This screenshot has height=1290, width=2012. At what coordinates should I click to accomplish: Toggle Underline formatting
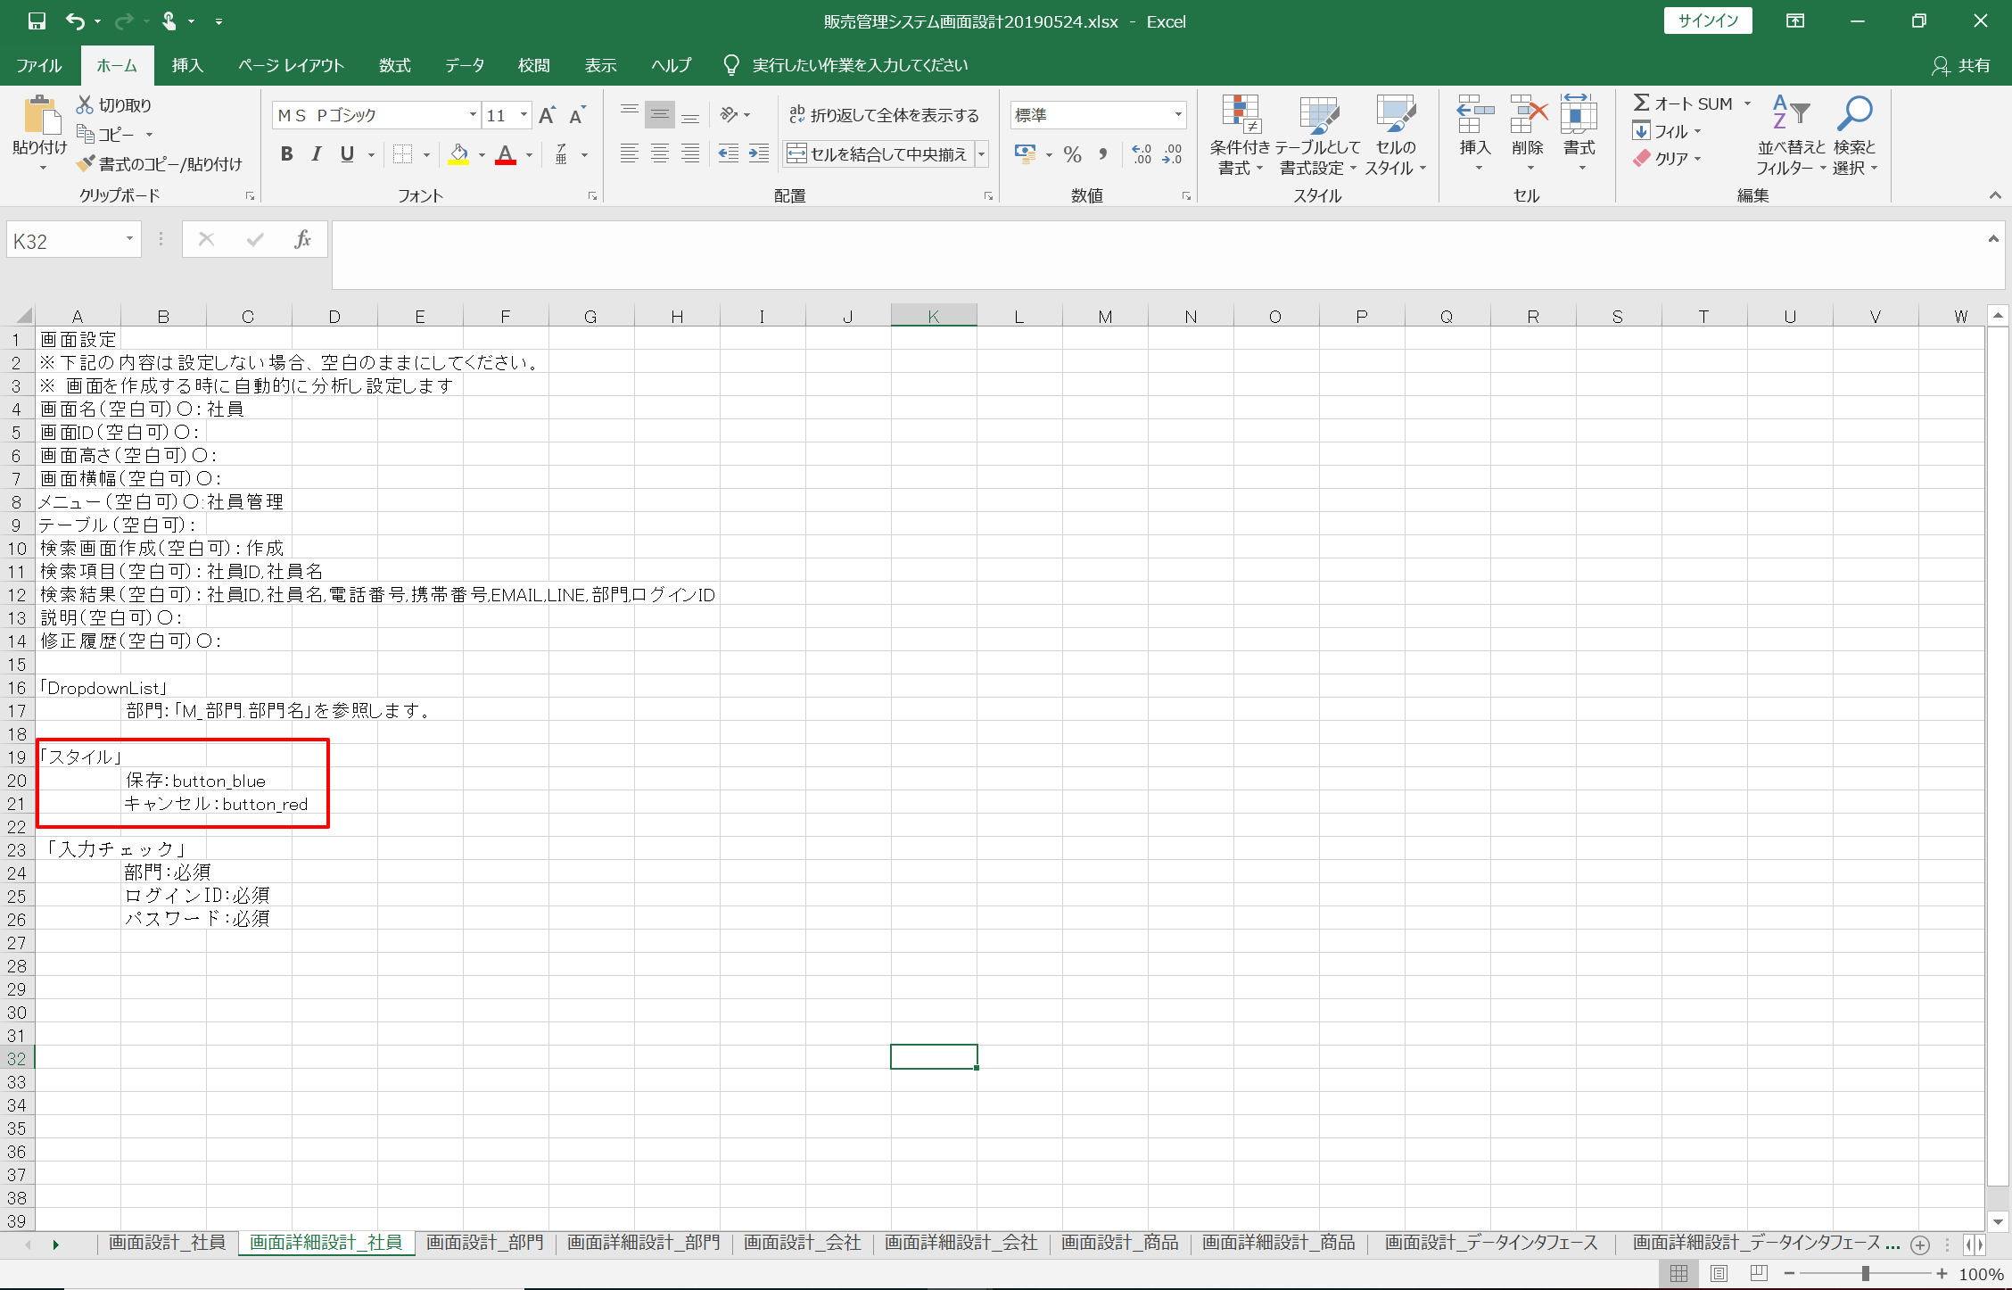pyautogui.click(x=347, y=154)
